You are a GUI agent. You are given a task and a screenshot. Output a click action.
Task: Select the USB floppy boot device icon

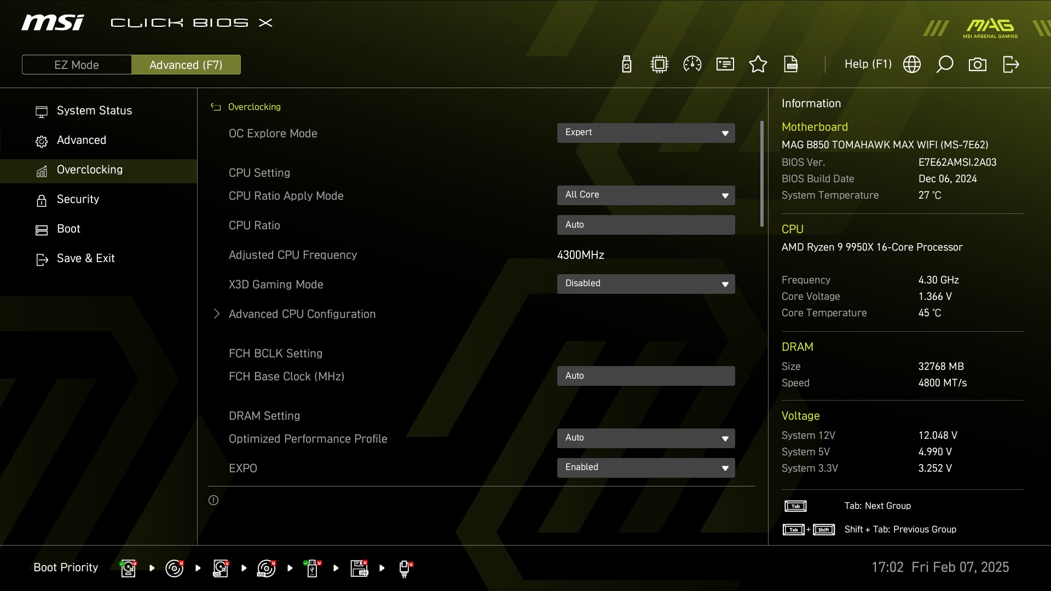pos(360,568)
